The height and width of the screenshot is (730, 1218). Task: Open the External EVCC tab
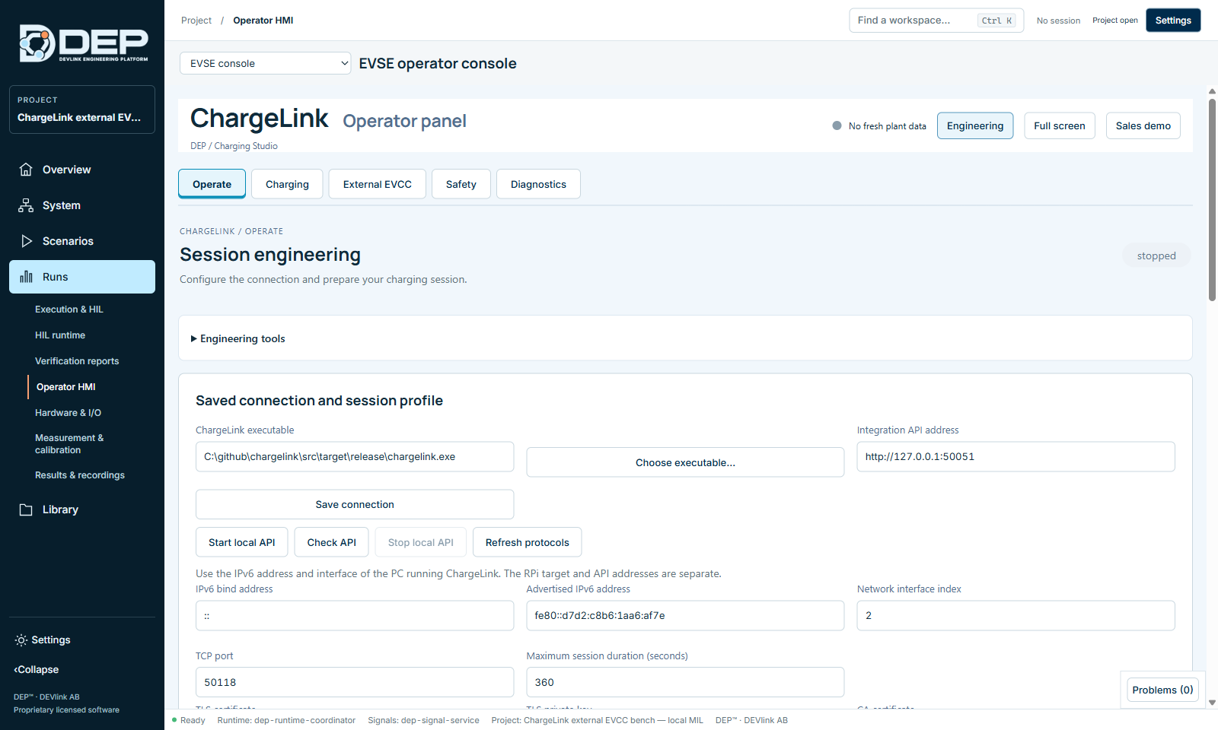coord(378,184)
